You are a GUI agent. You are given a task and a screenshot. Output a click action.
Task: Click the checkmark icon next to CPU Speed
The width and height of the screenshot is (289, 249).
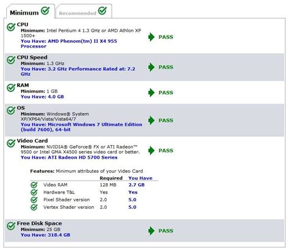[x=11, y=60]
